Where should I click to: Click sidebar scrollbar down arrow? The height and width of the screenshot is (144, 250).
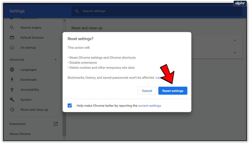[x=64, y=138]
